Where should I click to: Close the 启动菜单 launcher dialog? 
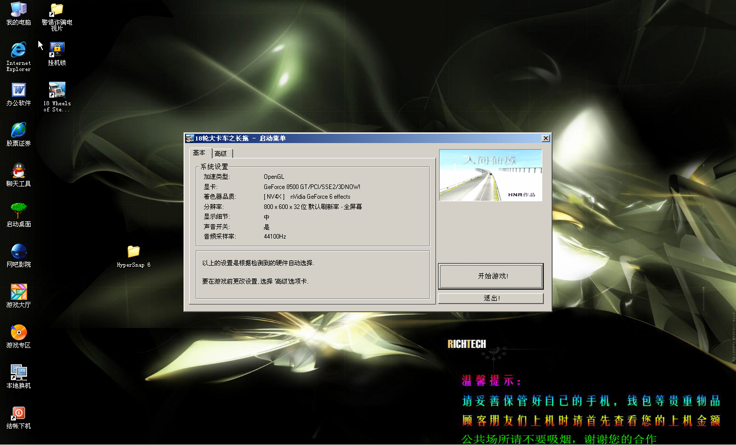pyautogui.click(x=546, y=138)
